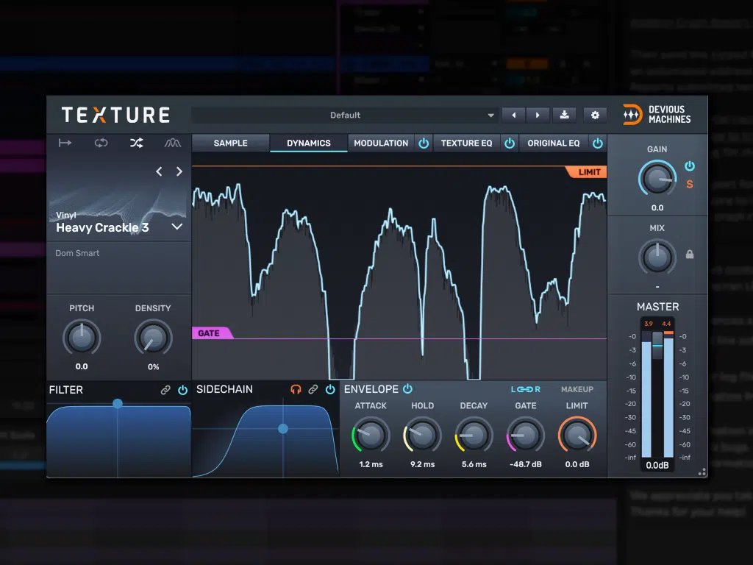Click the save preset download icon

pos(564,116)
